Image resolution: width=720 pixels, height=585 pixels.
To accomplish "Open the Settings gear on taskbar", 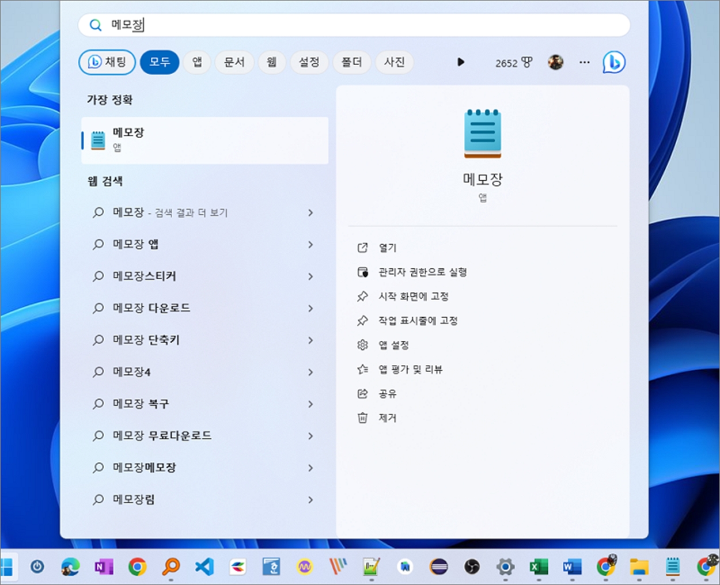I will pyautogui.click(x=506, y=567).
